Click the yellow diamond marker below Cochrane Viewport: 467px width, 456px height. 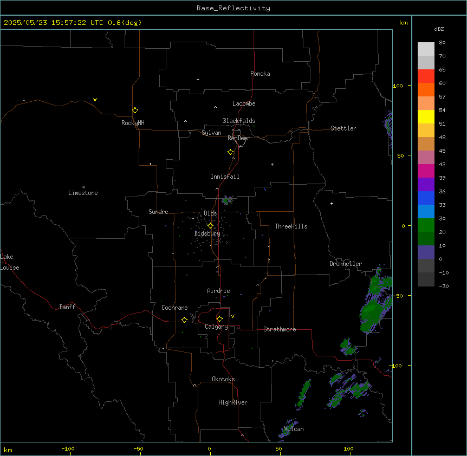[184, 320]
